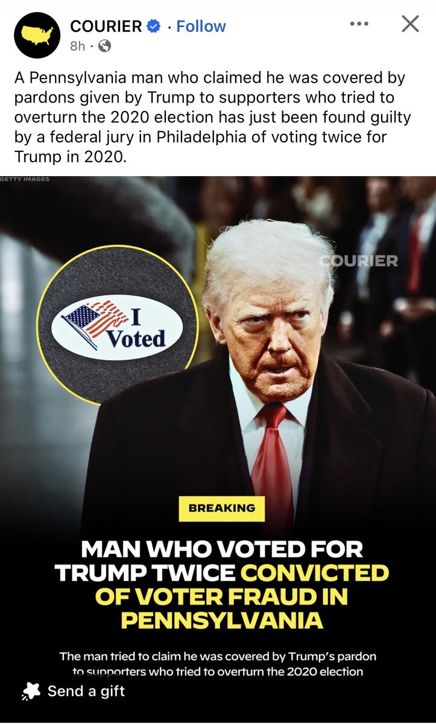Click the COURIER watermark on image
Screen dimensions: 436x724
point(359,261)
